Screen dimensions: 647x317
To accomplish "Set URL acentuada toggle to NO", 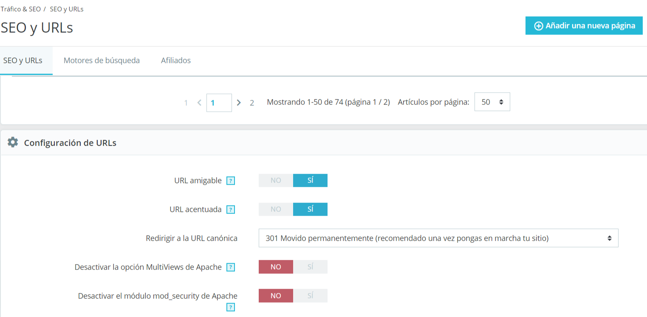I will [276, 209].
